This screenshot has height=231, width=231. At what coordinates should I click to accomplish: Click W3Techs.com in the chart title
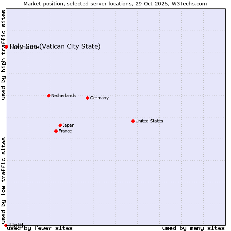click(189, 3)
